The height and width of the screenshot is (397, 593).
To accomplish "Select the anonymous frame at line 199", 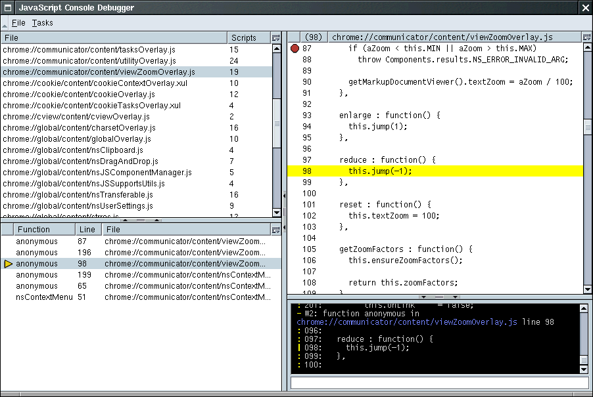I will [x=141, y=275].
